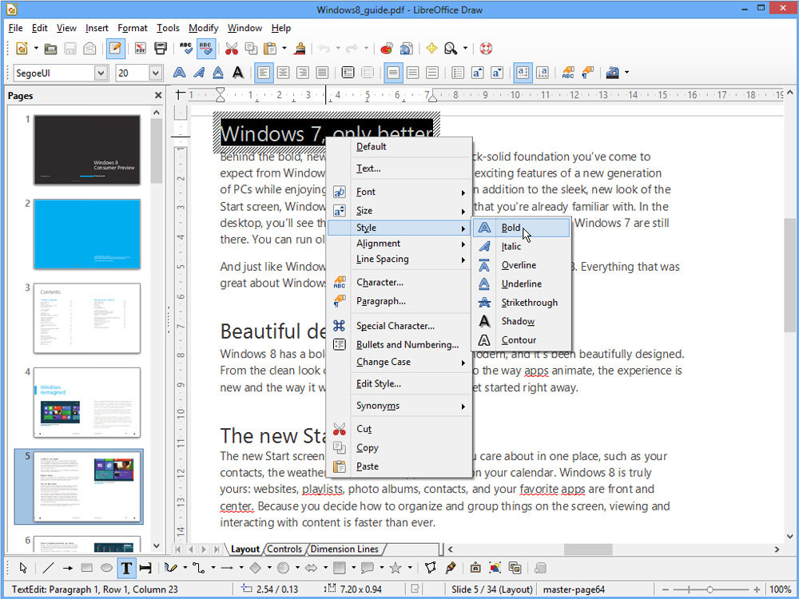Click the Bullets toolbar icon
This screenshot has height=599, width=799.
[x=458, y=73]
